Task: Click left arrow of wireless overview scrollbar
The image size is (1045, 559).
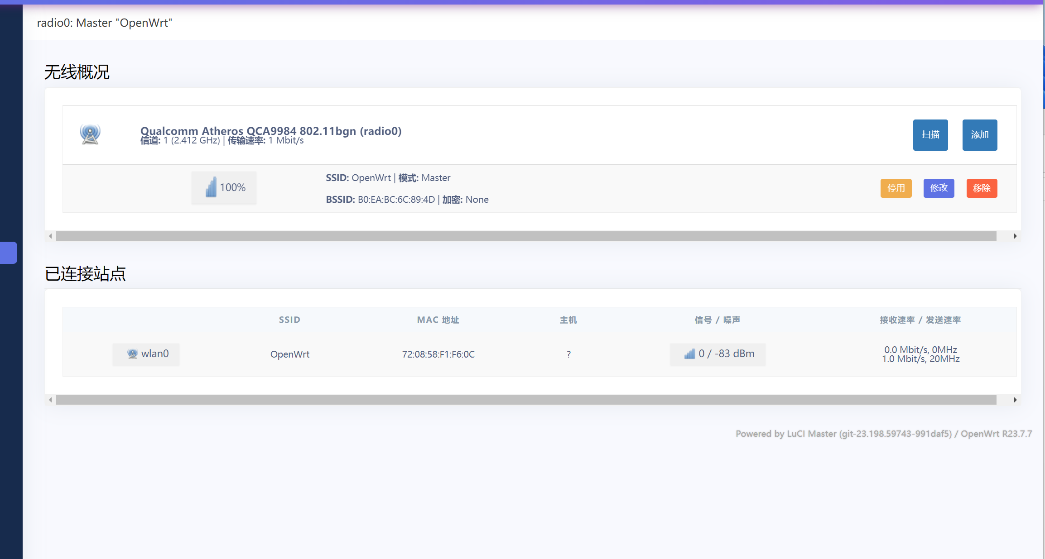Action: (50, 236)
